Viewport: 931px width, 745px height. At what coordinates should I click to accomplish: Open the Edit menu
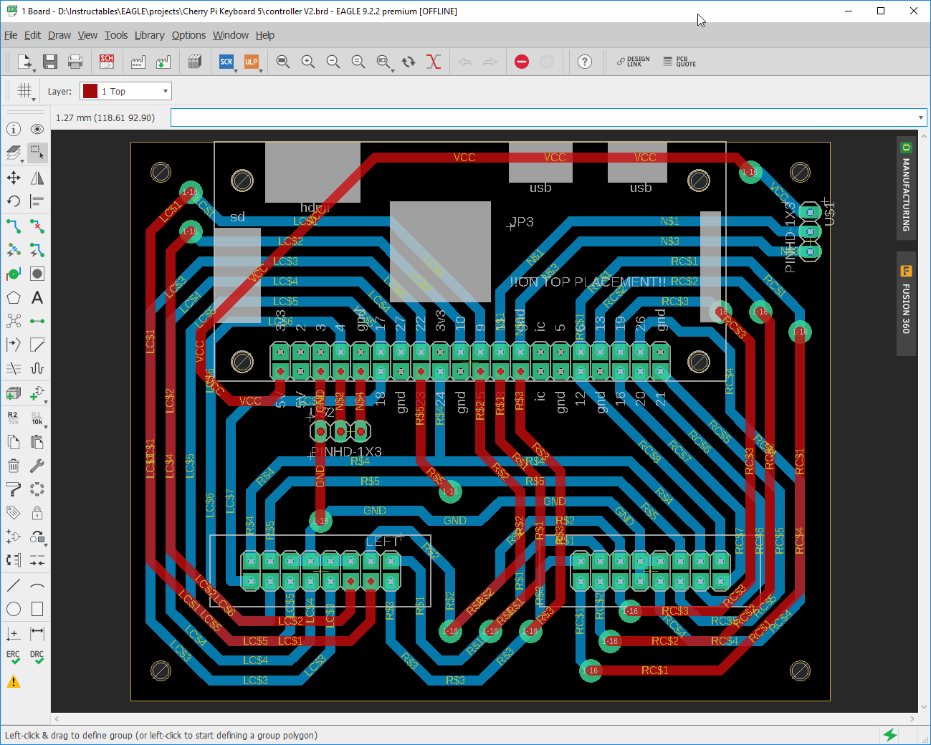tap(32, 35)
